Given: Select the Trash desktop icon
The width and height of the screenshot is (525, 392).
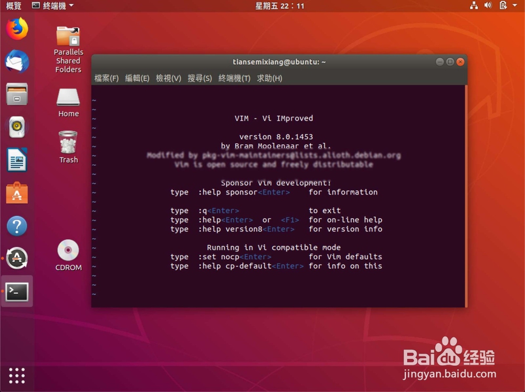Looking at the screenshot, I should click(68, 147).
